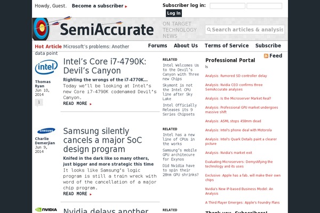Open the comment count bubble showing 1
The width and height of the screenshot is (320, 213).
39,102
